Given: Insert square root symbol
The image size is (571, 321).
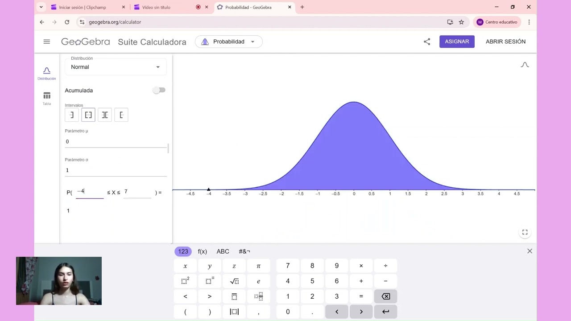Looking at the screenshot, I should pyautogui.click(x=234, y=281).
